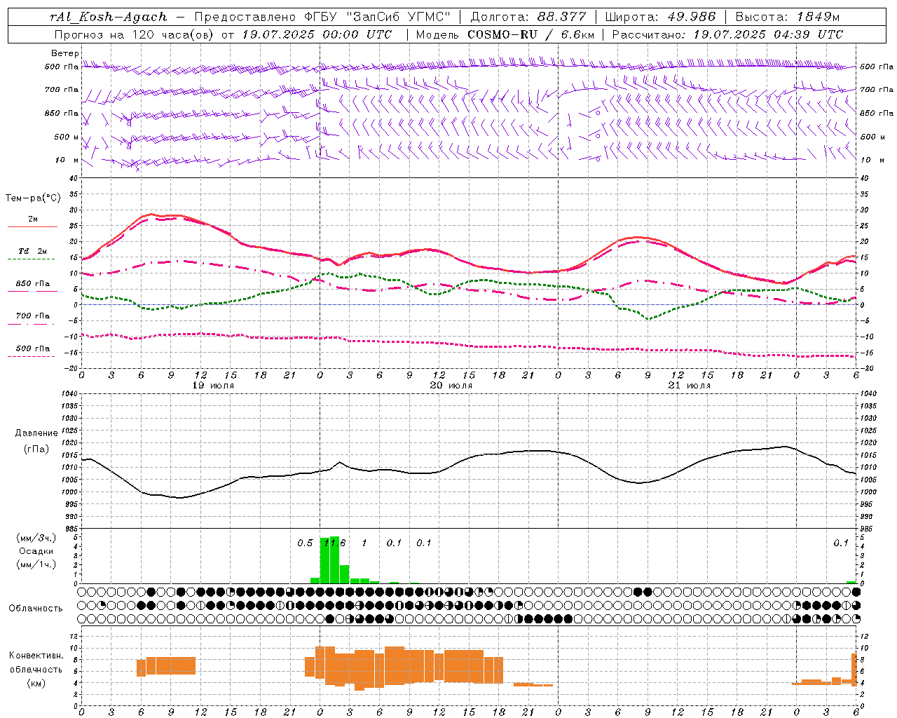Select the longitude value 88.377

(x=563, y=17)
